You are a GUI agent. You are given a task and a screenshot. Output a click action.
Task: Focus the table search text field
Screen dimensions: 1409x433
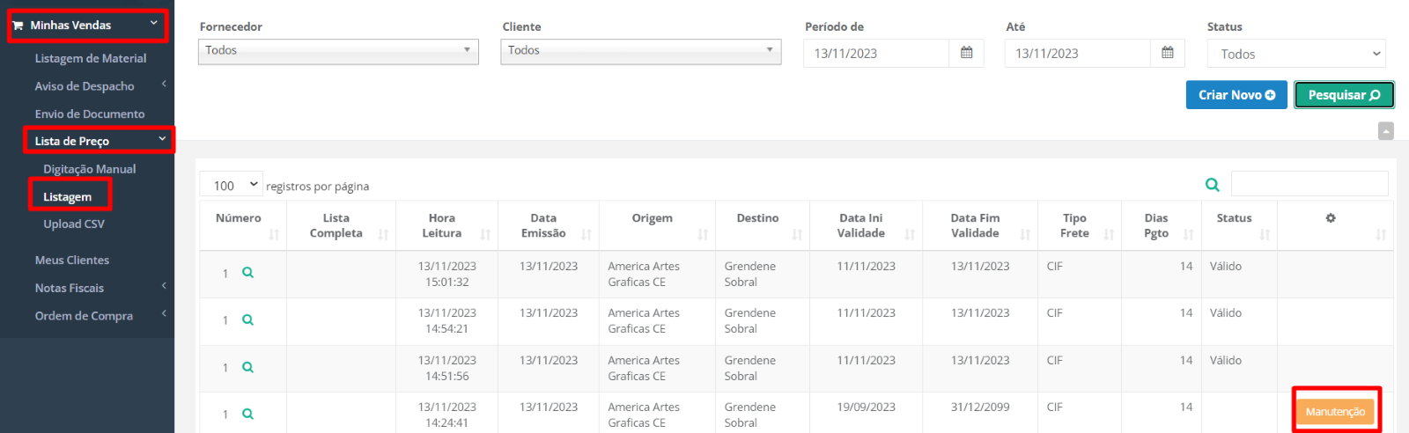point(1309,184)
